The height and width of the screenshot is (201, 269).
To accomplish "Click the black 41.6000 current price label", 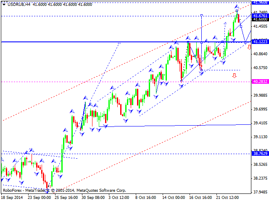I will point(259,19).
